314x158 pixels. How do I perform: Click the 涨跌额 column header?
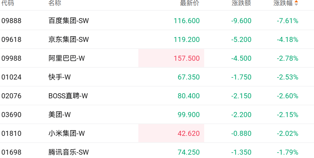click(241, 3)
